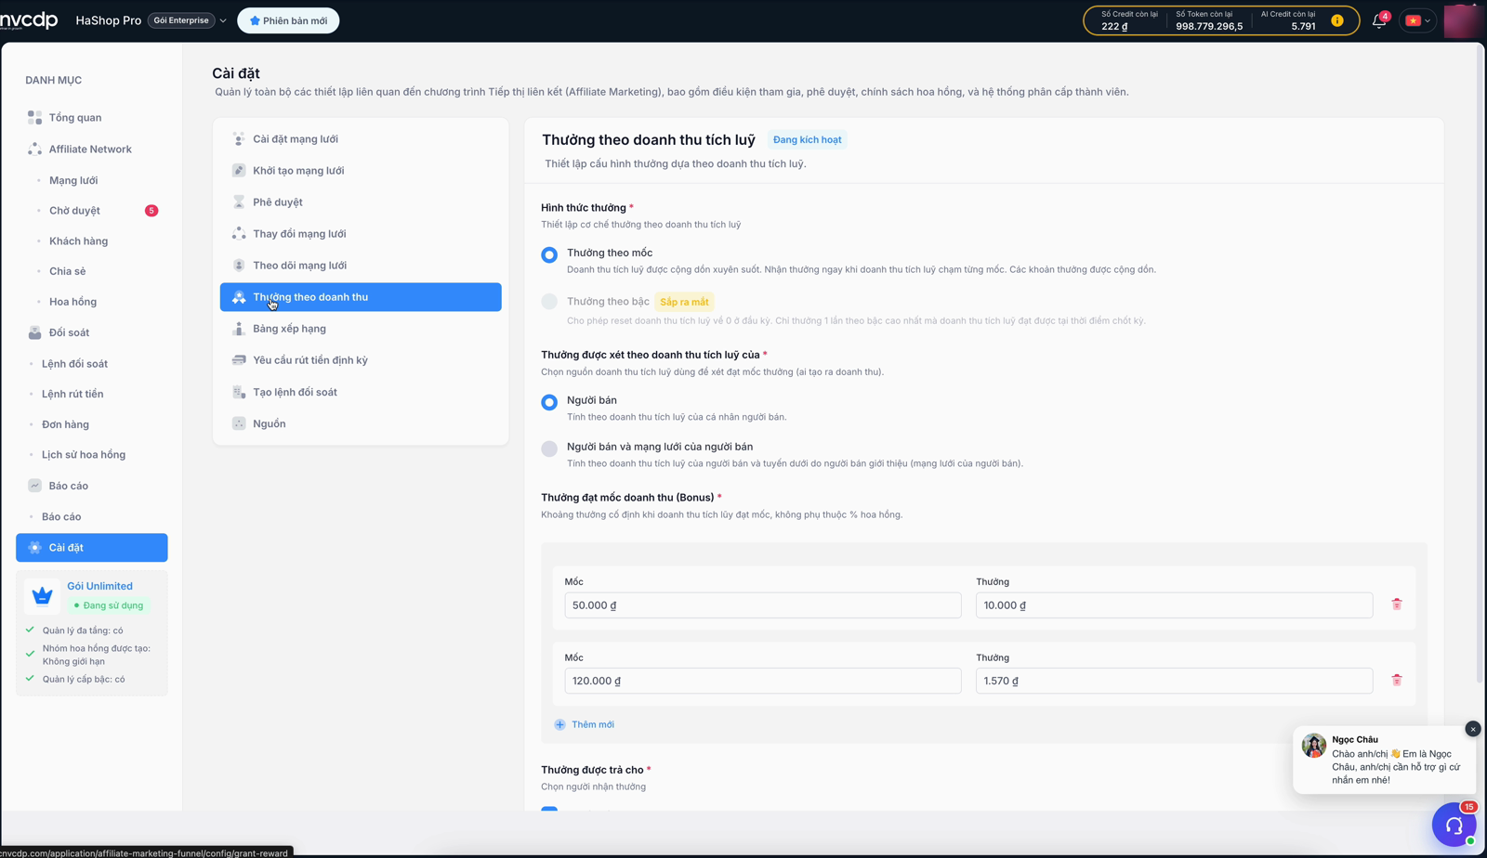Open Hoa hồng in the sidebar
Image resolution: width=1487 pixels, height=858 pixels.
click(72, 302)
